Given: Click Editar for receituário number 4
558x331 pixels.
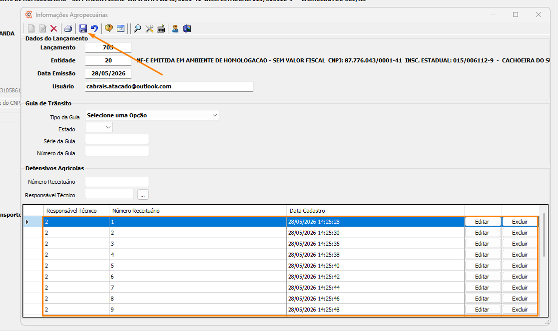Looking at the screenshot, I should (x=483, y=255).
